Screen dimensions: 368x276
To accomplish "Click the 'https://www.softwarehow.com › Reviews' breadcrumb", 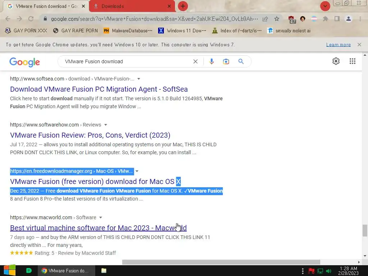I will 56,125.
